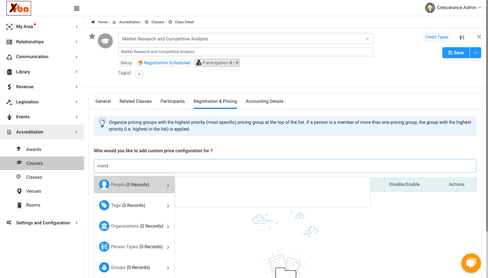Click the Relationships sidebar icon
The height and width of the screenshot is (278, 488).
(9, 42)
